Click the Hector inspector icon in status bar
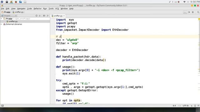This screenshot has height=112, width=200. pos(195,106)
